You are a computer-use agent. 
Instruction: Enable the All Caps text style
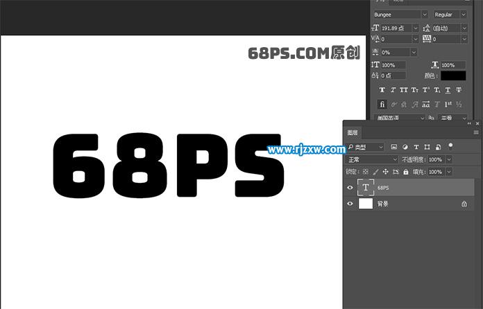(404, 90)
